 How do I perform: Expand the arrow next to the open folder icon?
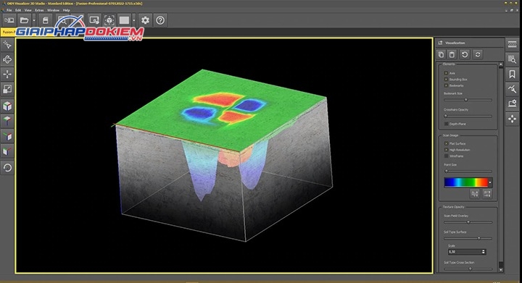[34, 20]
